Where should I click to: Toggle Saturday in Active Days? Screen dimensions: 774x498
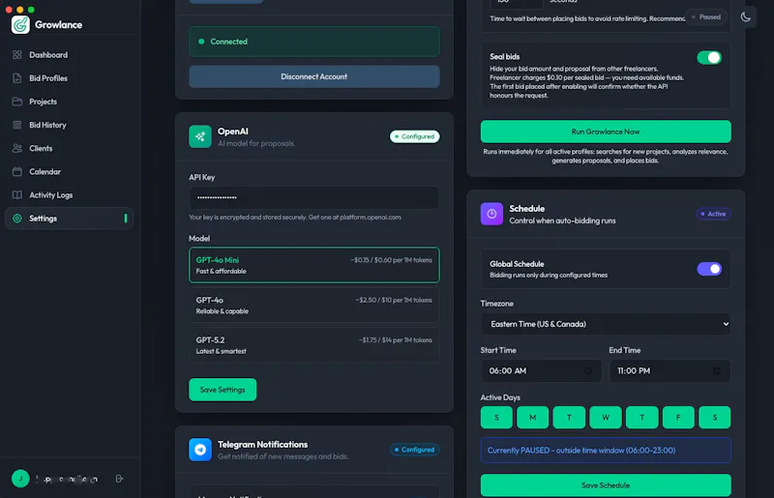[x=715, y=418]
